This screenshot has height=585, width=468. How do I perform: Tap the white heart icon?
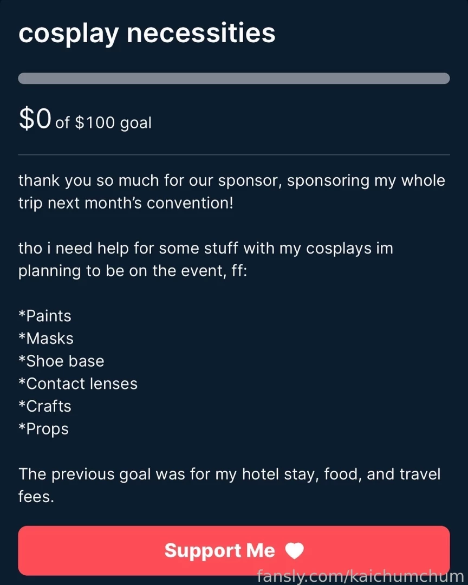(x=294, y=551)
